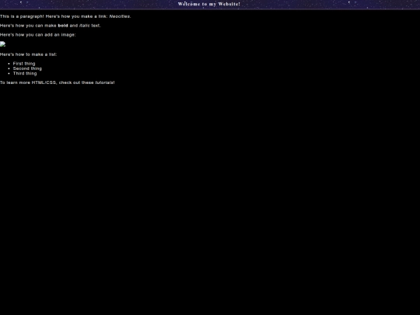Click 'This is a paragraph!' sentence

[22, 16]
